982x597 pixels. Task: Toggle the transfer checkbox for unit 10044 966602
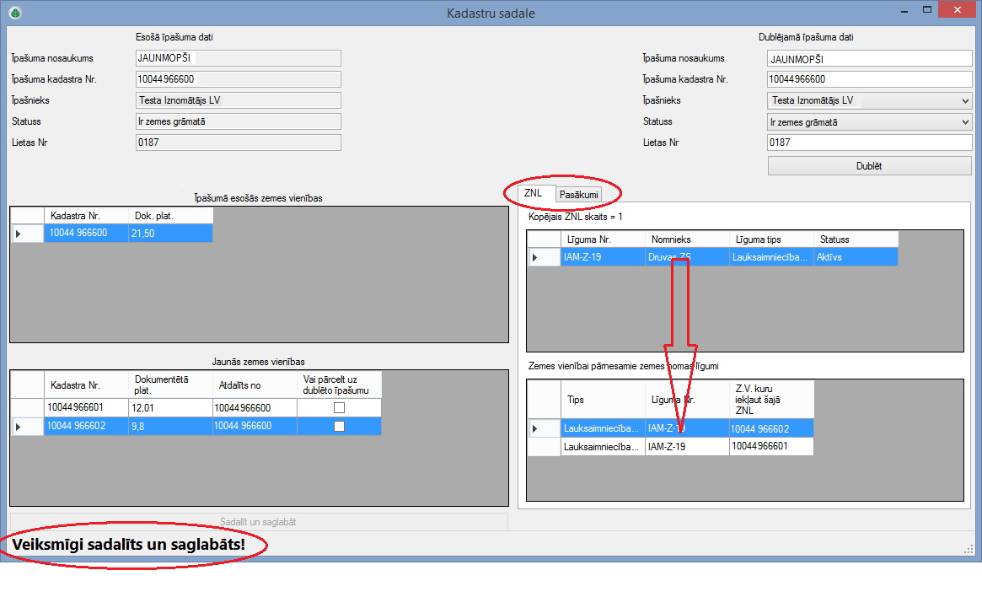tap(339, 427)
